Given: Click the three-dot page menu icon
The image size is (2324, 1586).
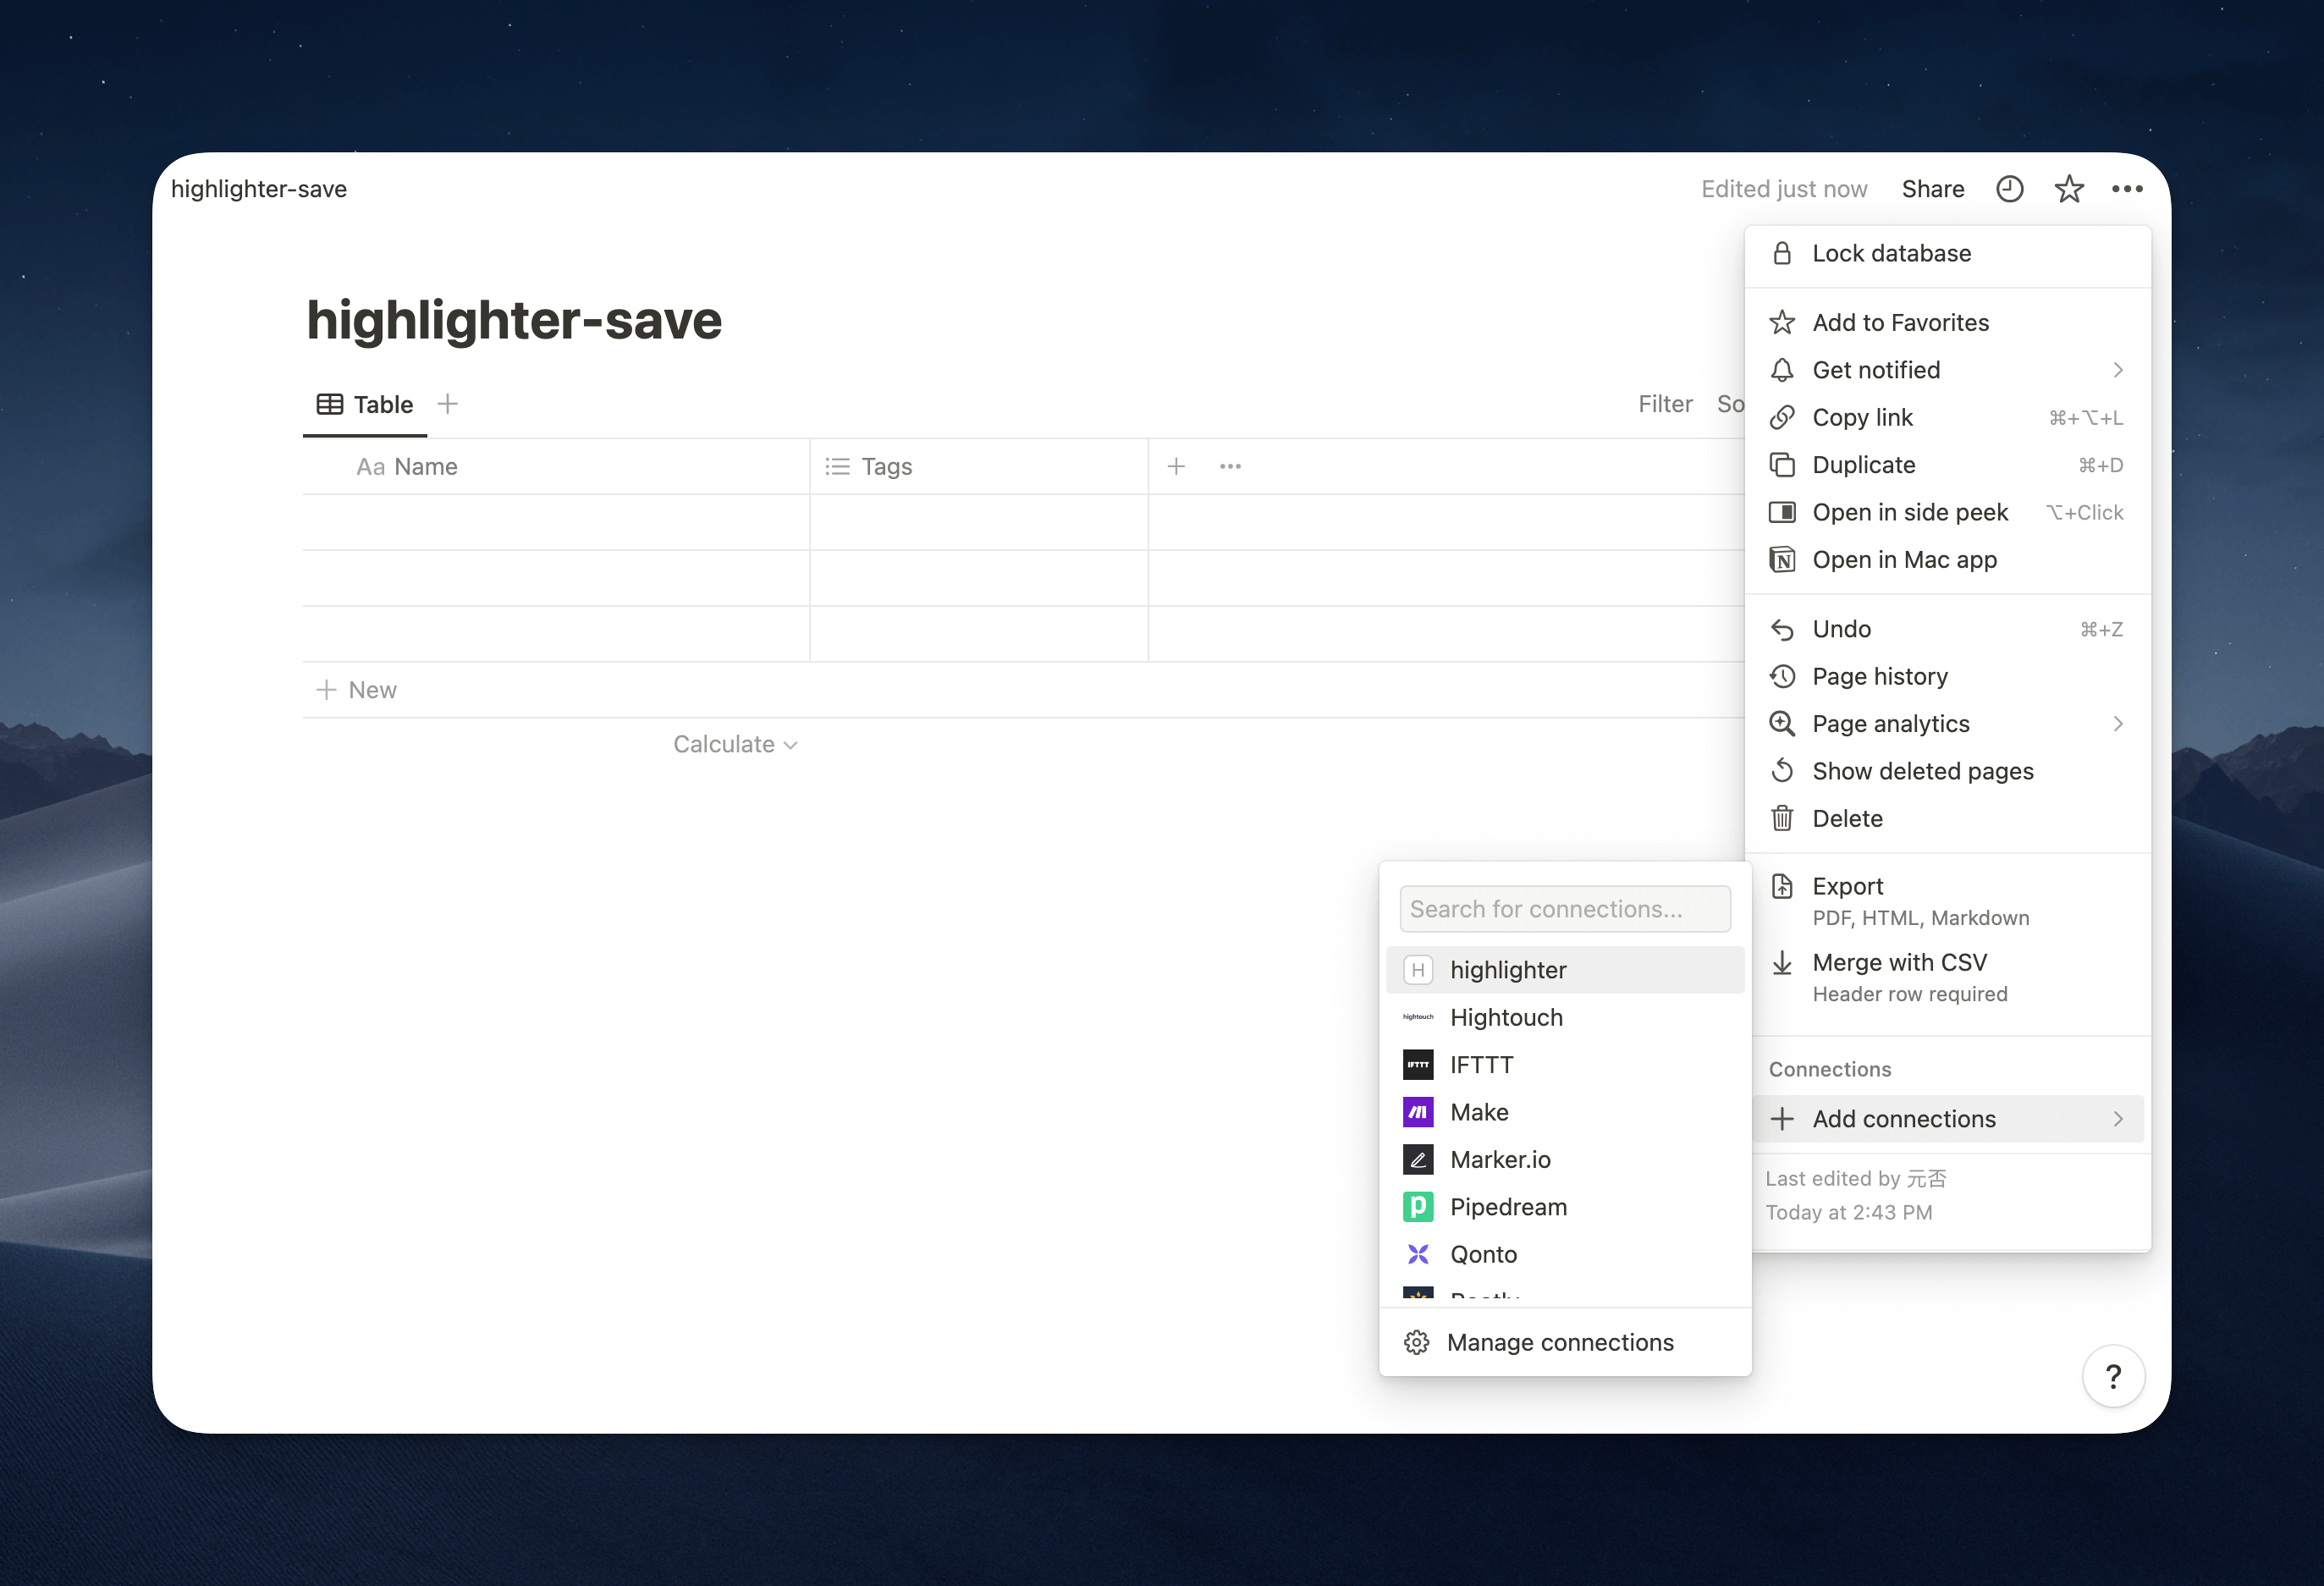Looking at the screenshot, I should point(2126,189).
